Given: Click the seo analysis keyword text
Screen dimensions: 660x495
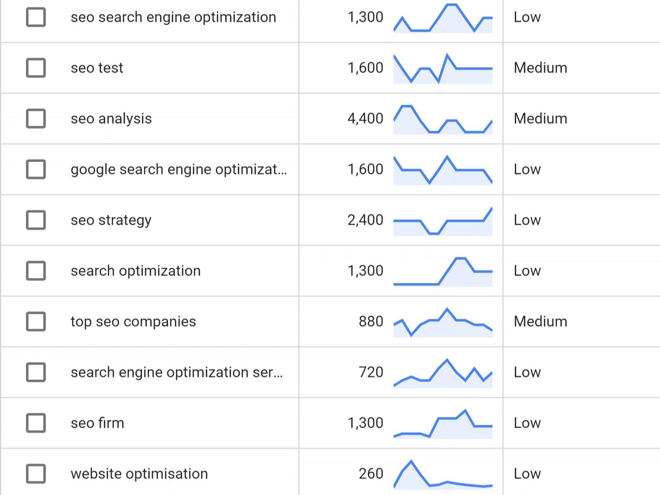Looking at the screenshot, I should [x=111, y=119].
